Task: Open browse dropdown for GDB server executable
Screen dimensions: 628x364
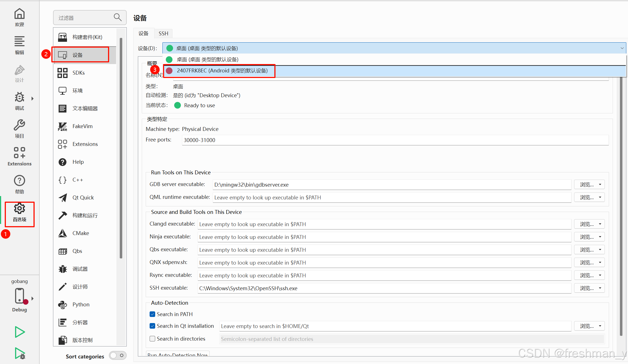Action: [x=600, y=184]
